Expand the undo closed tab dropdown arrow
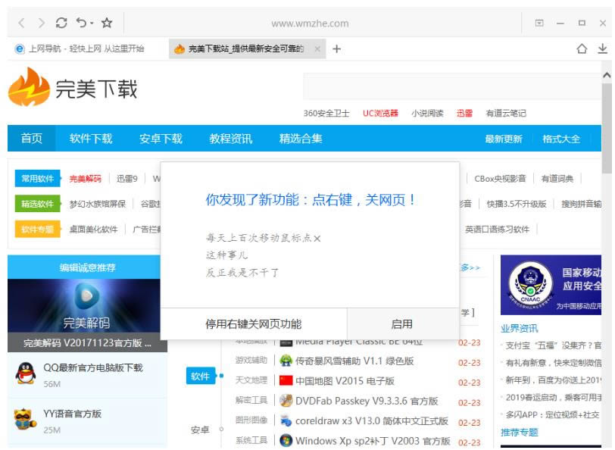This screenshot has width=615, height=450. pyautogui.click(x=92, y=23)
